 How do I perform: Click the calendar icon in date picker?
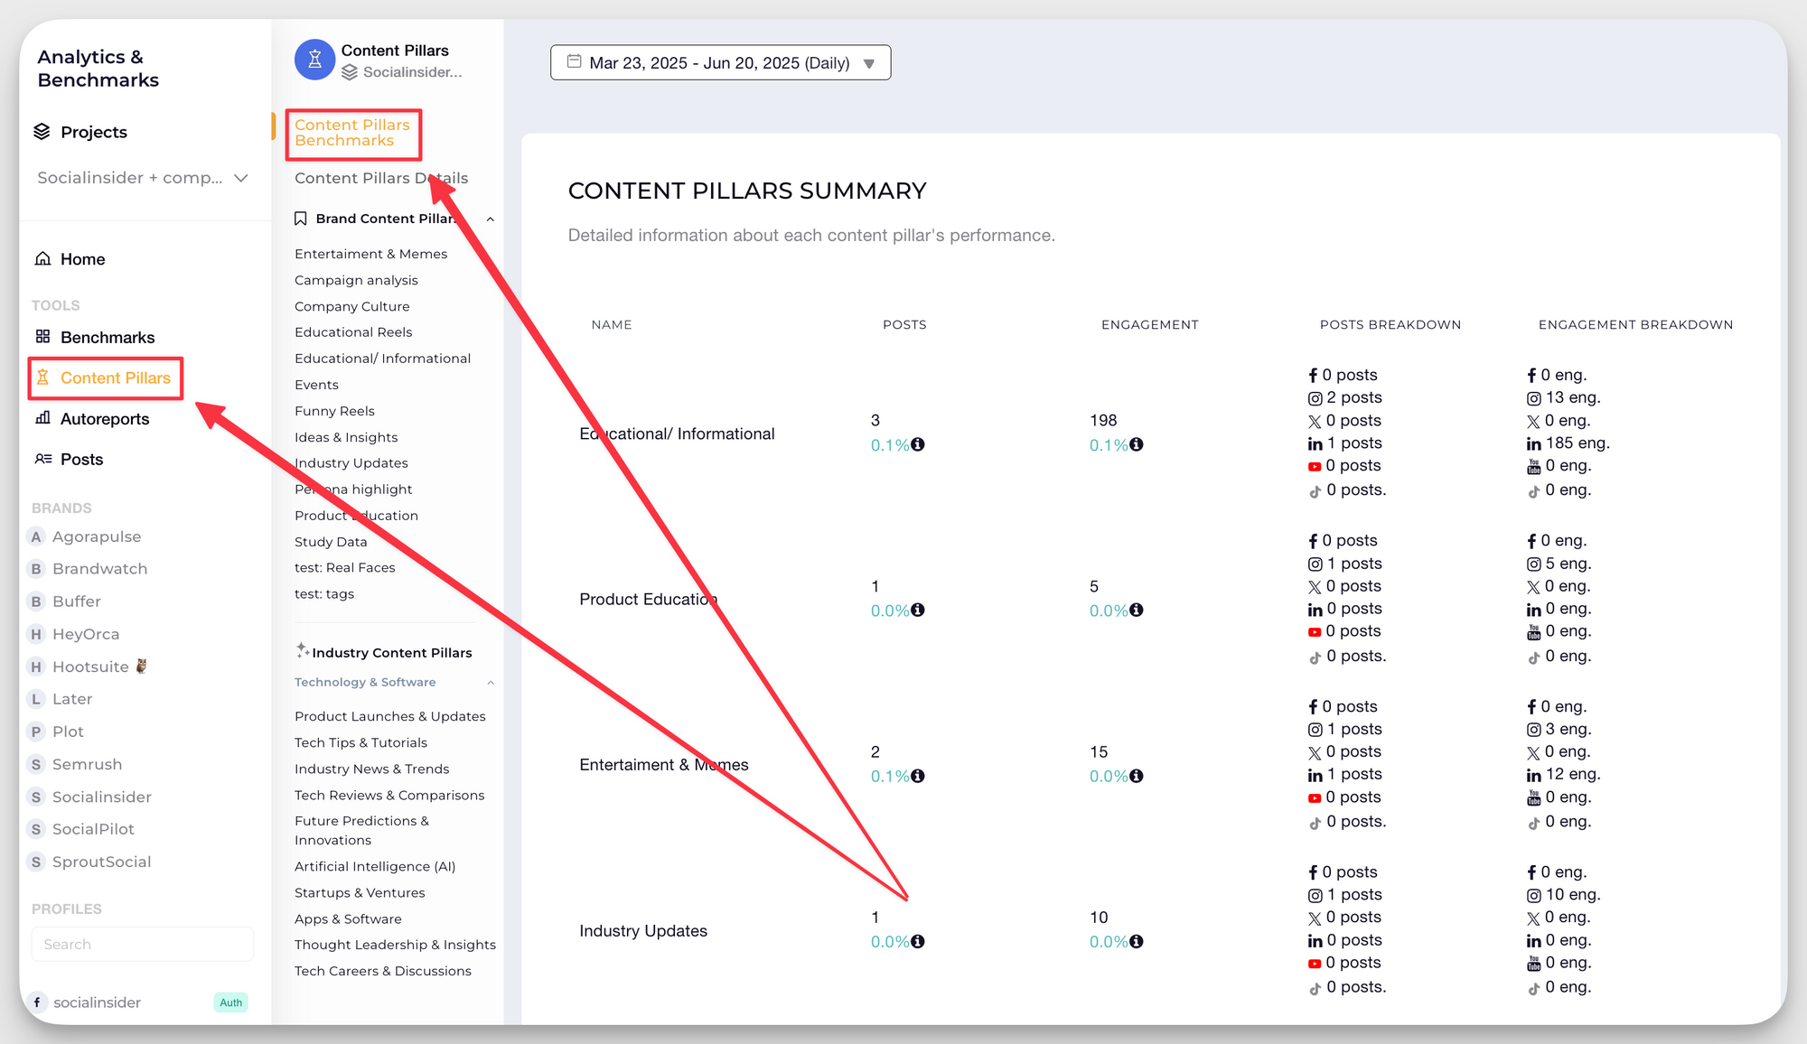(574, 61)
